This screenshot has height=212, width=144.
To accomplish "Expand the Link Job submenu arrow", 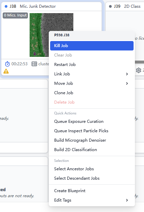I will [127, 74].
